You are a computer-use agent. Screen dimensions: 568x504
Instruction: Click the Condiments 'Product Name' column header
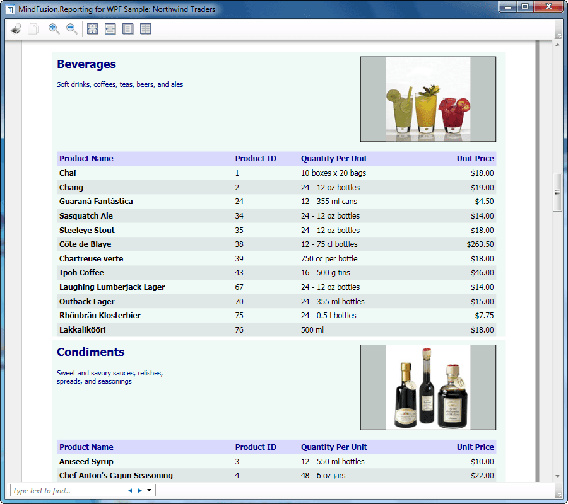click(86, 447)
